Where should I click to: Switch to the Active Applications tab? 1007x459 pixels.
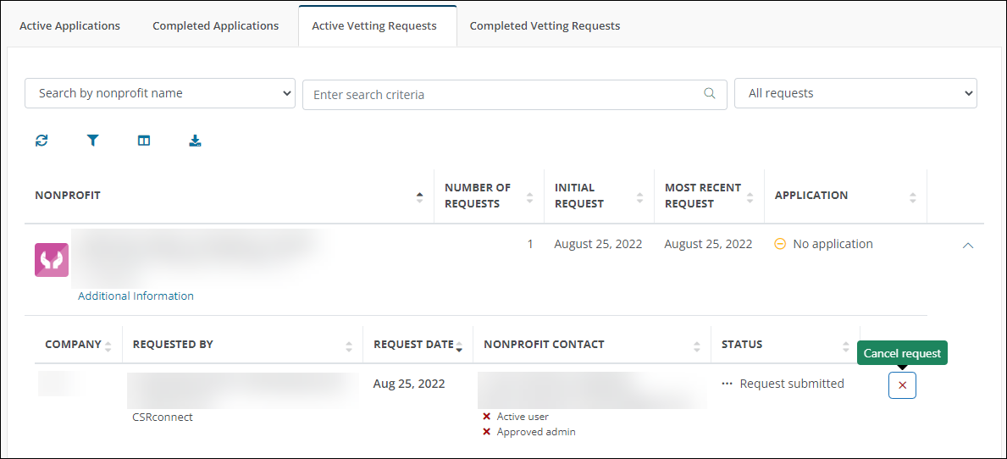(x=69, y=25)
